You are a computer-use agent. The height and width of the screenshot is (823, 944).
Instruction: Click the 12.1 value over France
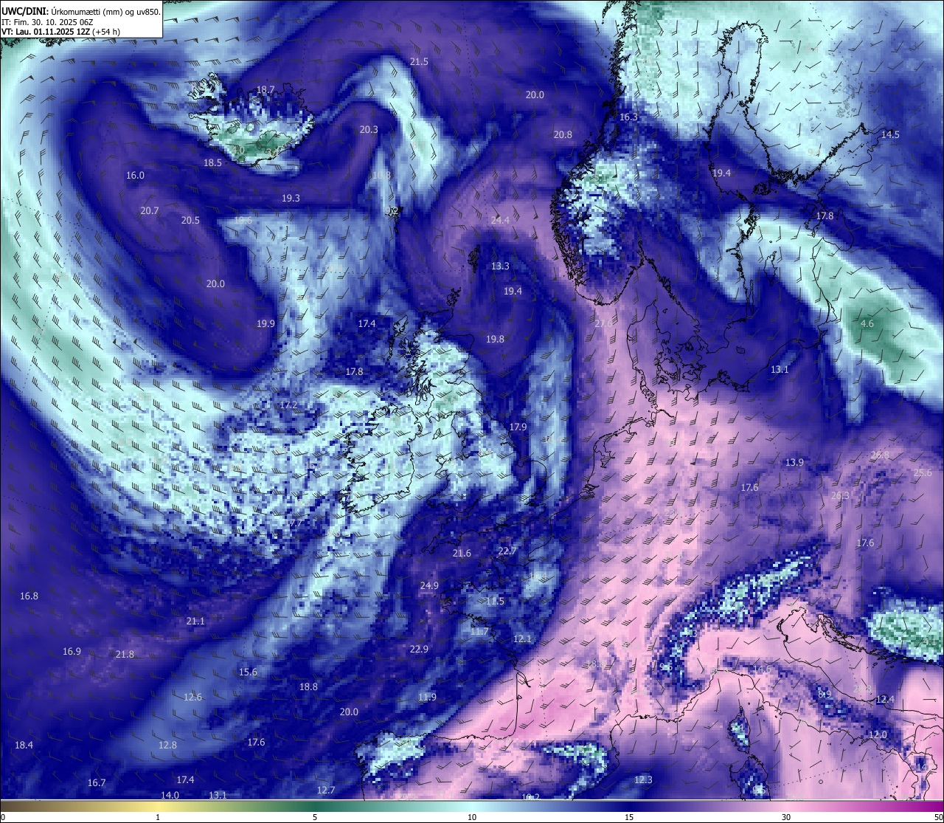pos(522,639)
